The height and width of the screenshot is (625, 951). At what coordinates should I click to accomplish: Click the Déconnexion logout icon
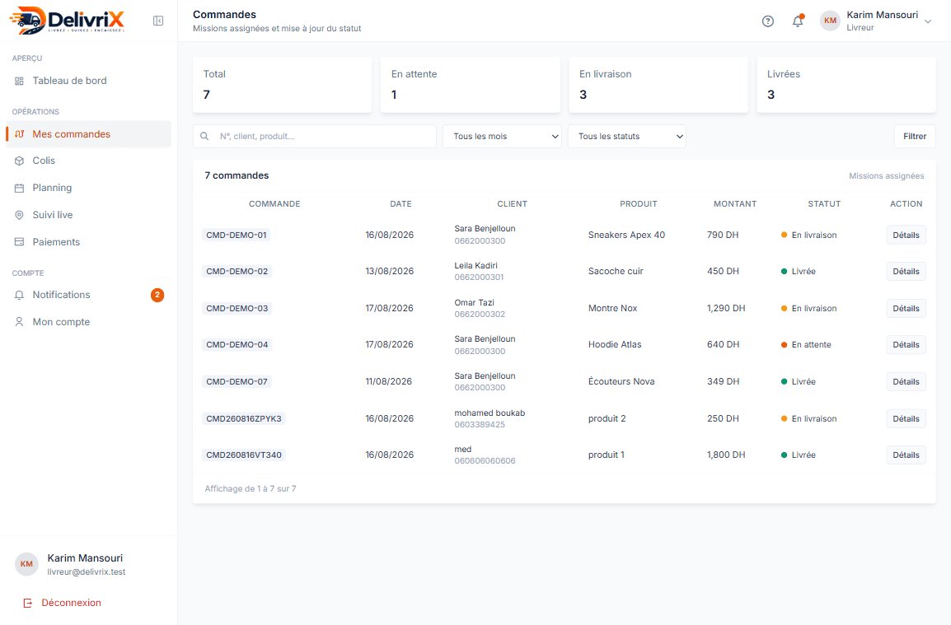point(28,603)
